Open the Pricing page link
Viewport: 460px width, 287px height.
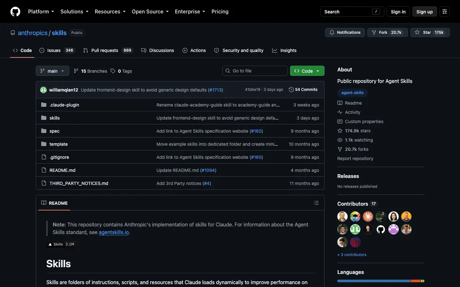[x=220, y=11]
